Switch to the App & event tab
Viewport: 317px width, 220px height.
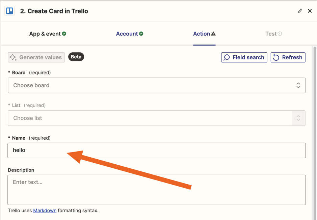[48, 34]
